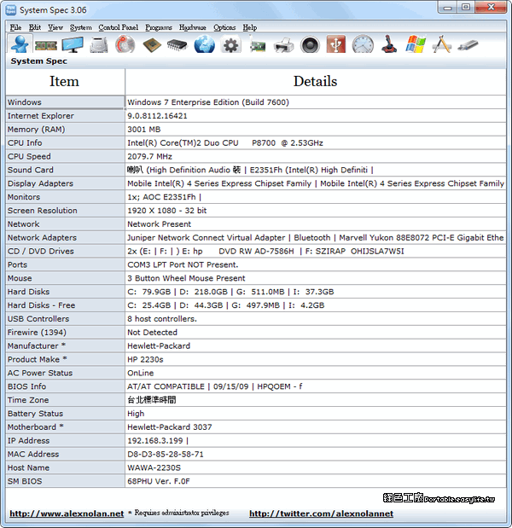Click the CPU Speed value 2079.7 MHz
The height and width of the screenshot is (528, 512).
(149, 157)
